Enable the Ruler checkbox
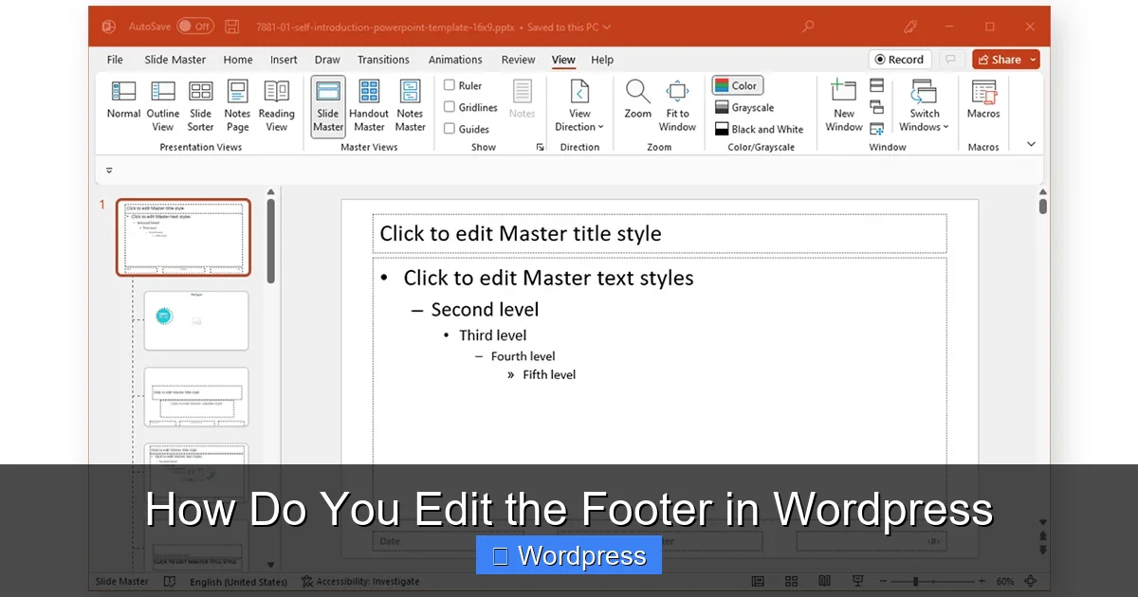The width and height of the screenshot is (1138, 597). (x=450, y=84)
